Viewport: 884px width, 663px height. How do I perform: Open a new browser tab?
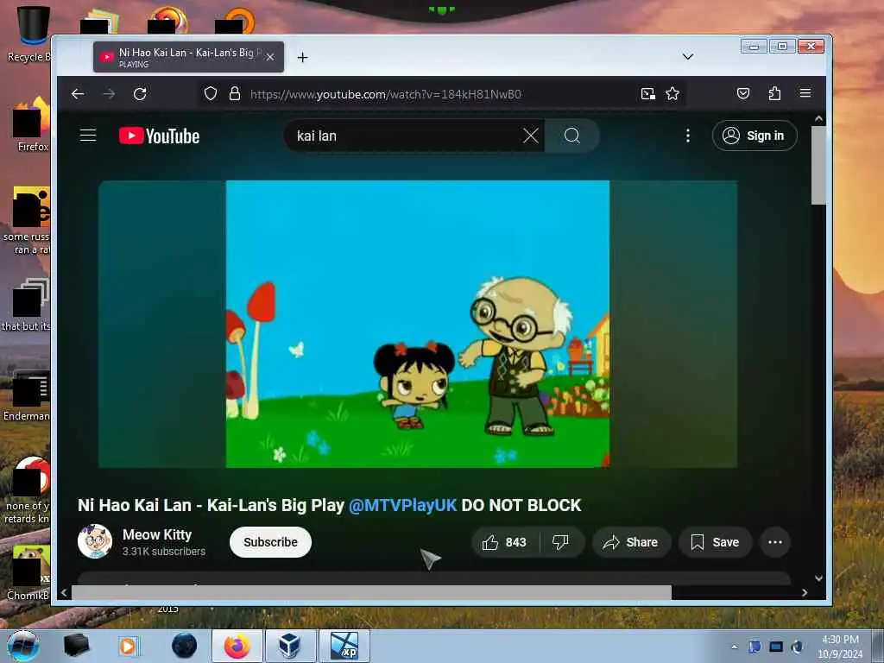tap(302, 57)
